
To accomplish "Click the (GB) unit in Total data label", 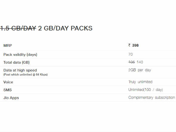I will [26, 62].
